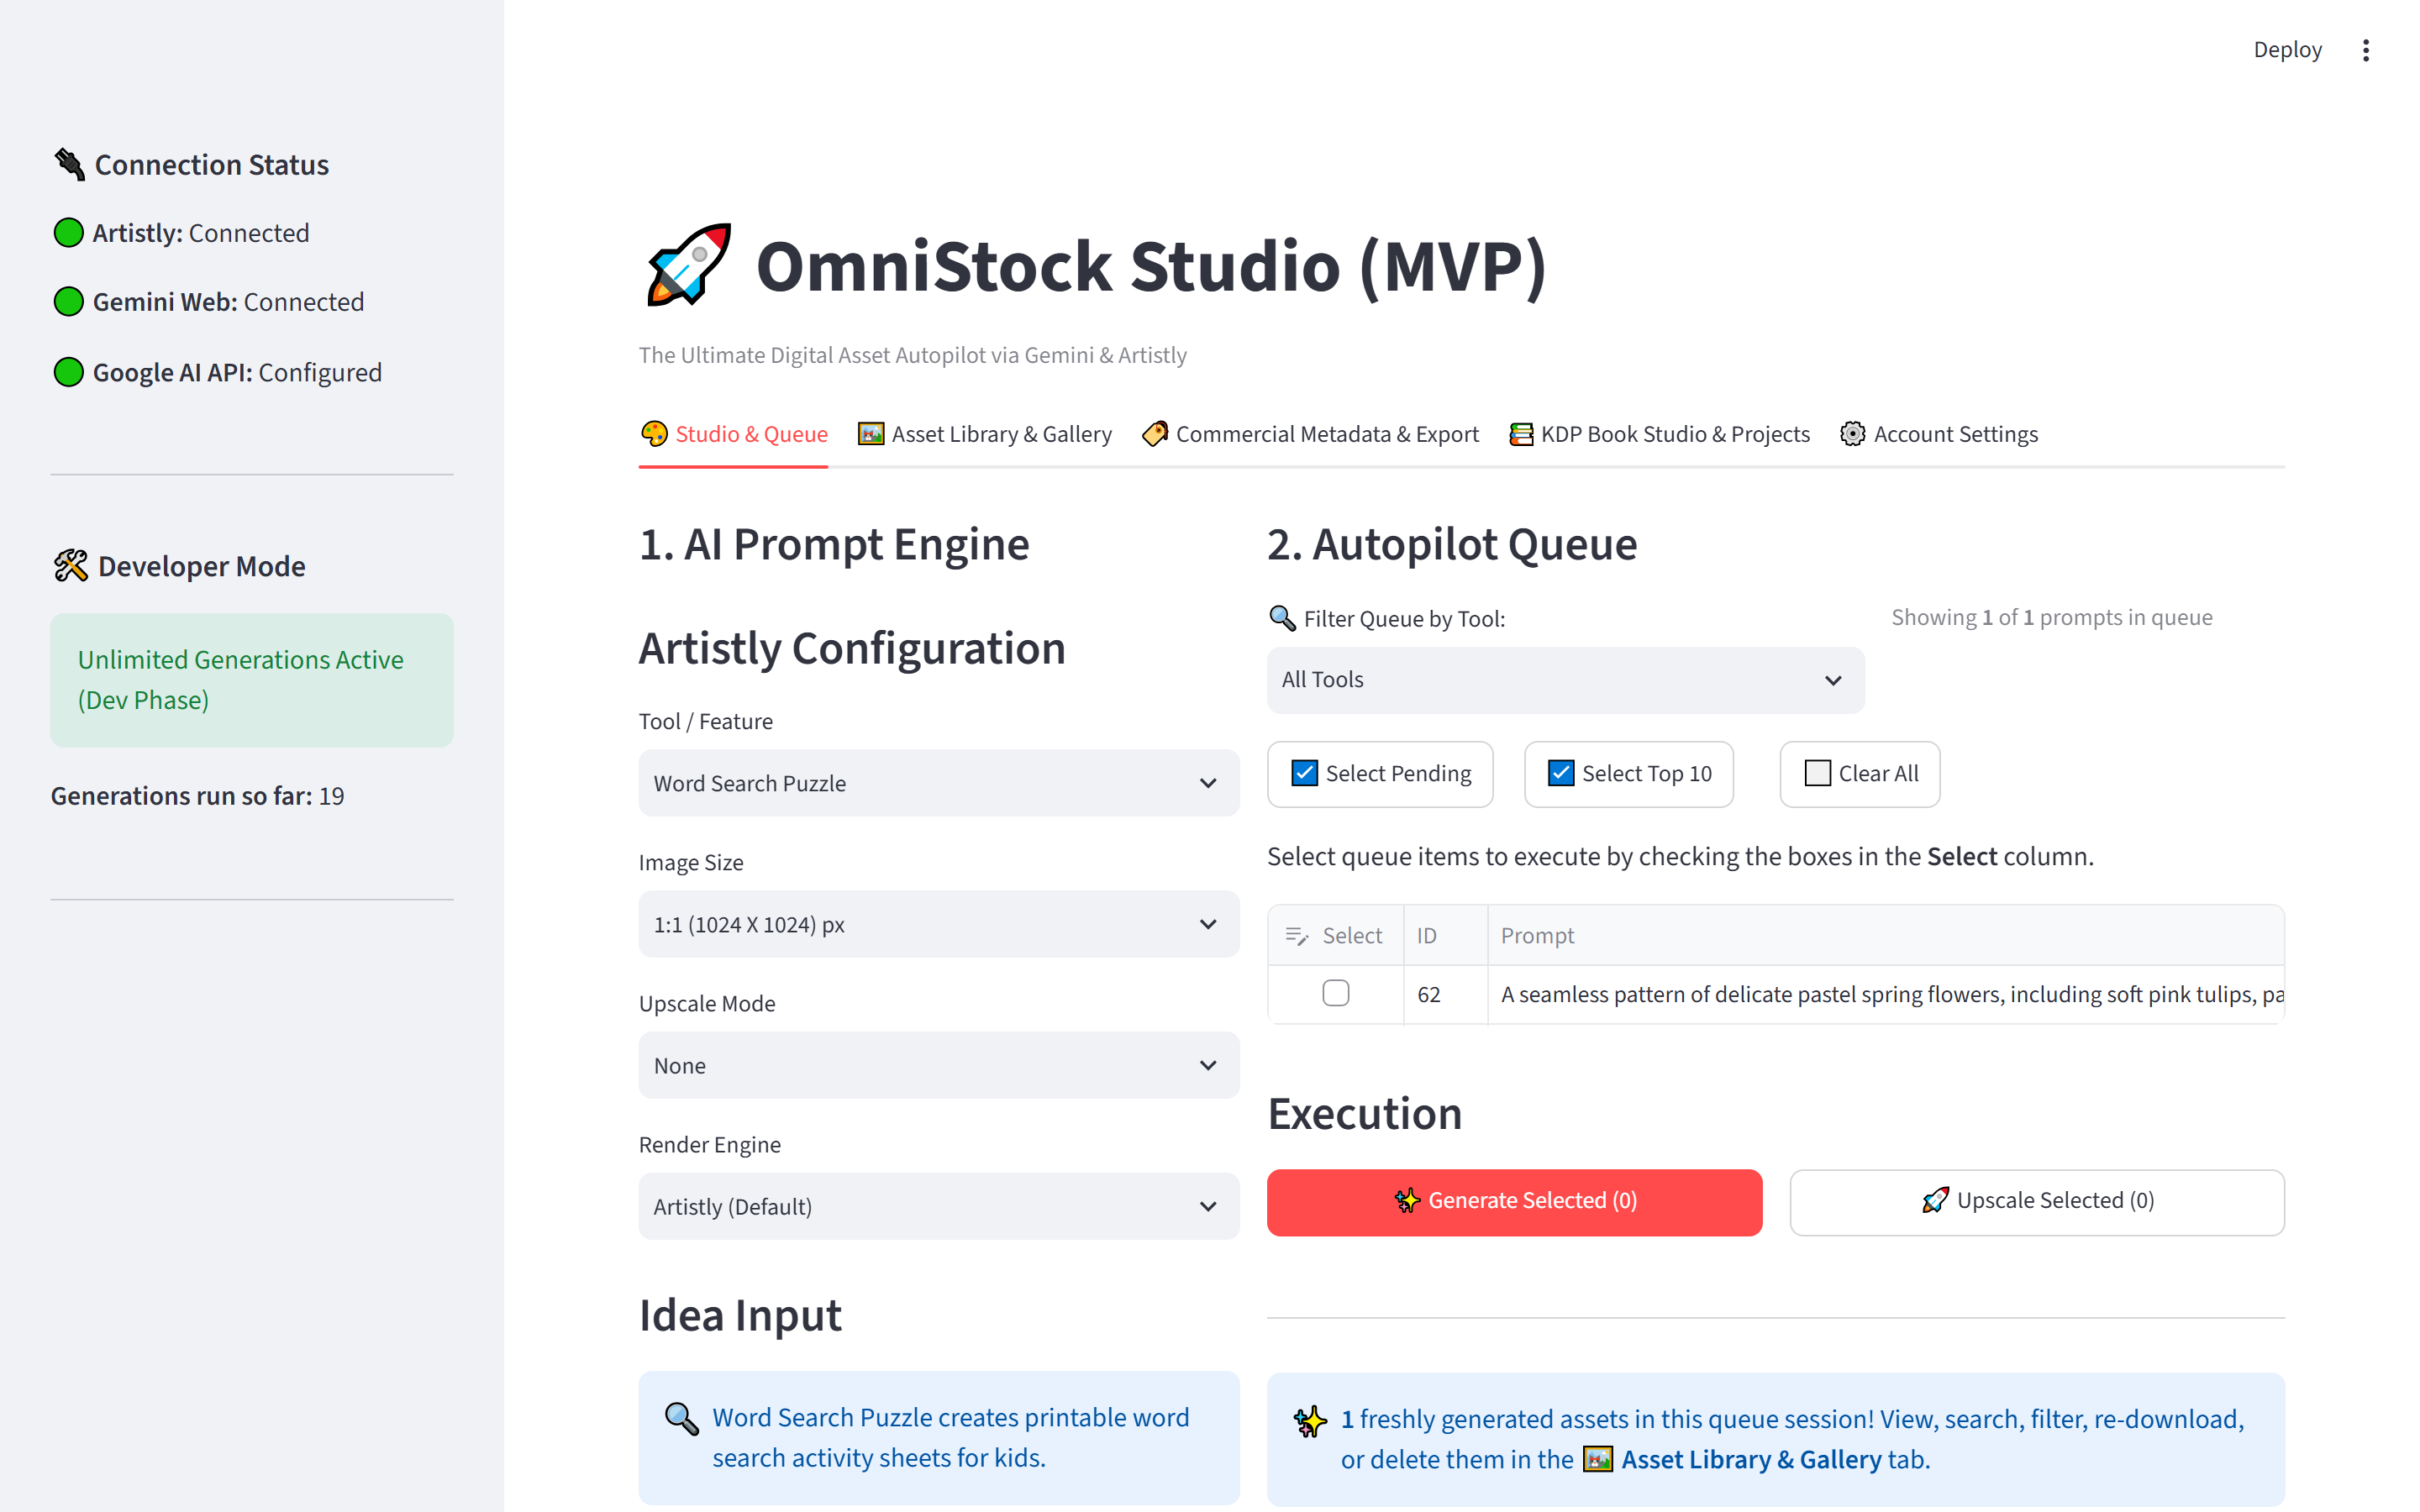Screen dimensions: 2420x1512
Task: Open the Tool / Feature dropdown showing Word Search Puzzle
Action: (938, 783)
